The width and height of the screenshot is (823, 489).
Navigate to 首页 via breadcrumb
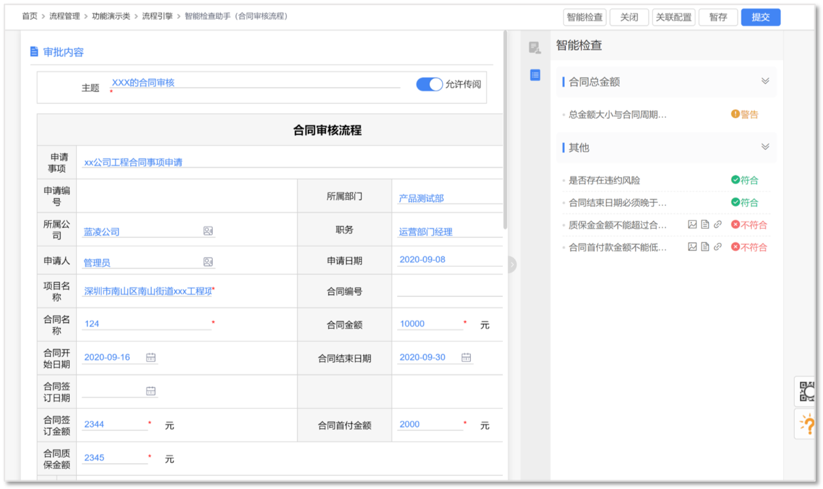tap(28, 17)
